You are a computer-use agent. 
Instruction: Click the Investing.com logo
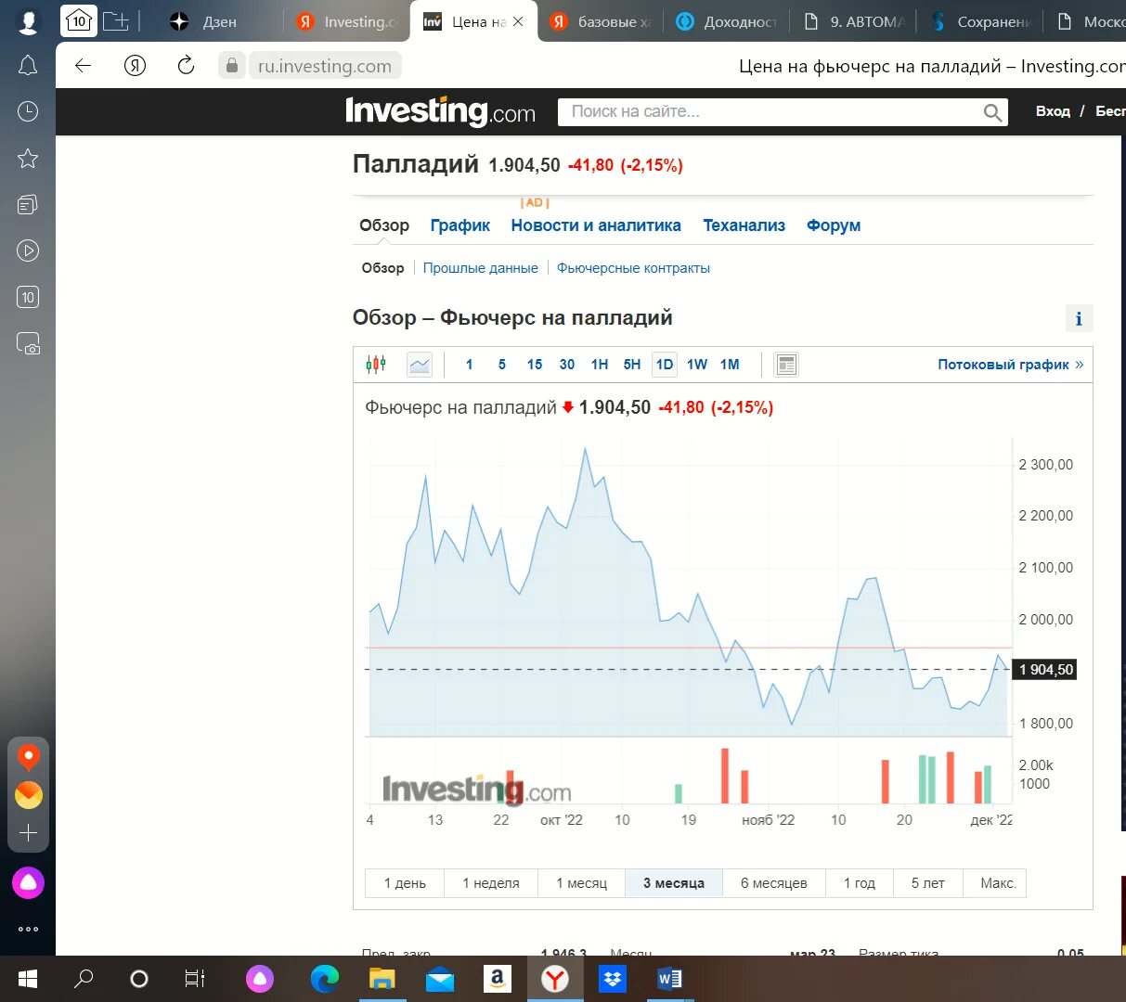(440, 112)
